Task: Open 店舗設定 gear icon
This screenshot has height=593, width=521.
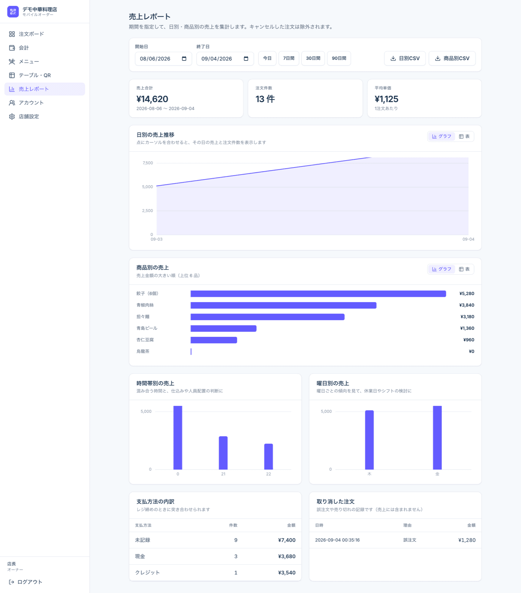Action: click(x=12, y=116)
